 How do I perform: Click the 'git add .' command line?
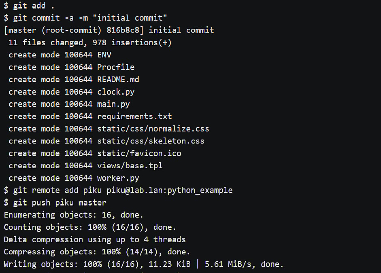(x=29, y=6)
